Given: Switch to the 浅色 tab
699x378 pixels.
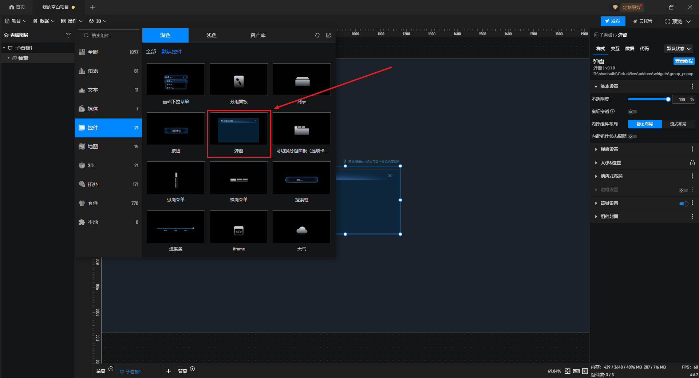Looking at the screenshot, I should tap(211, 35).
